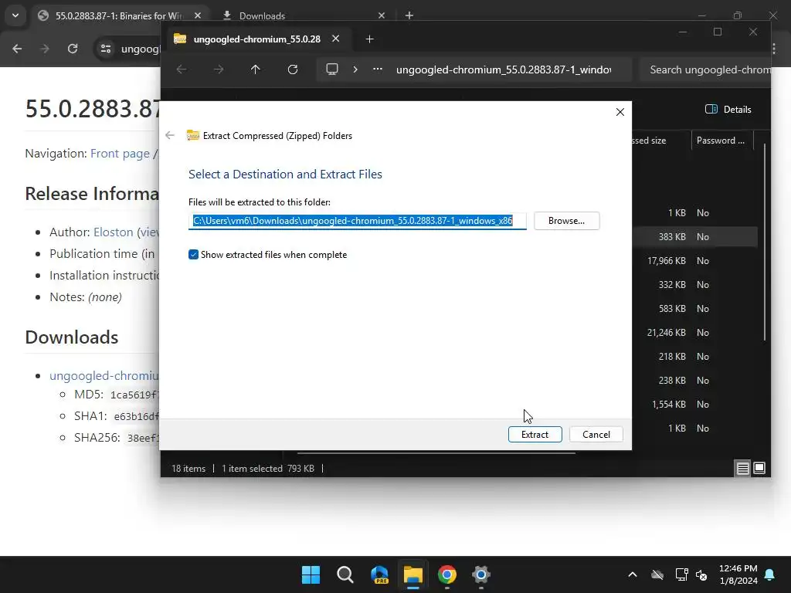
Task: Close the 55.0.2883.87-1 Binaries browser tab
Action: pyautogui.click(x=198, y=15)
